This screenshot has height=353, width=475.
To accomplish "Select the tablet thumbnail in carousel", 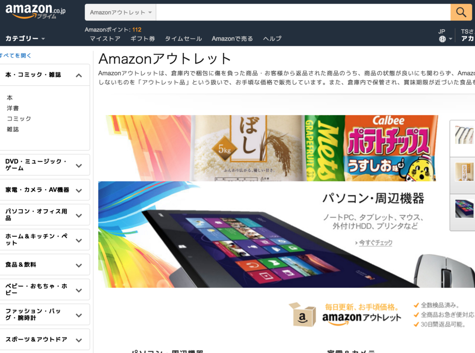I will (464, 208).
